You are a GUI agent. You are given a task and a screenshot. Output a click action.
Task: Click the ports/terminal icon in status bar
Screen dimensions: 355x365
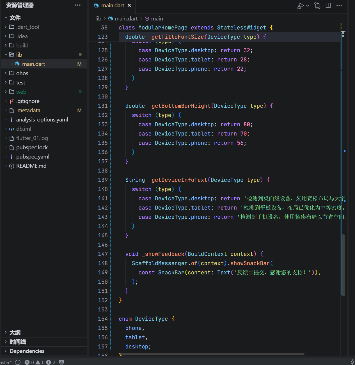click(x=62, y=362)
